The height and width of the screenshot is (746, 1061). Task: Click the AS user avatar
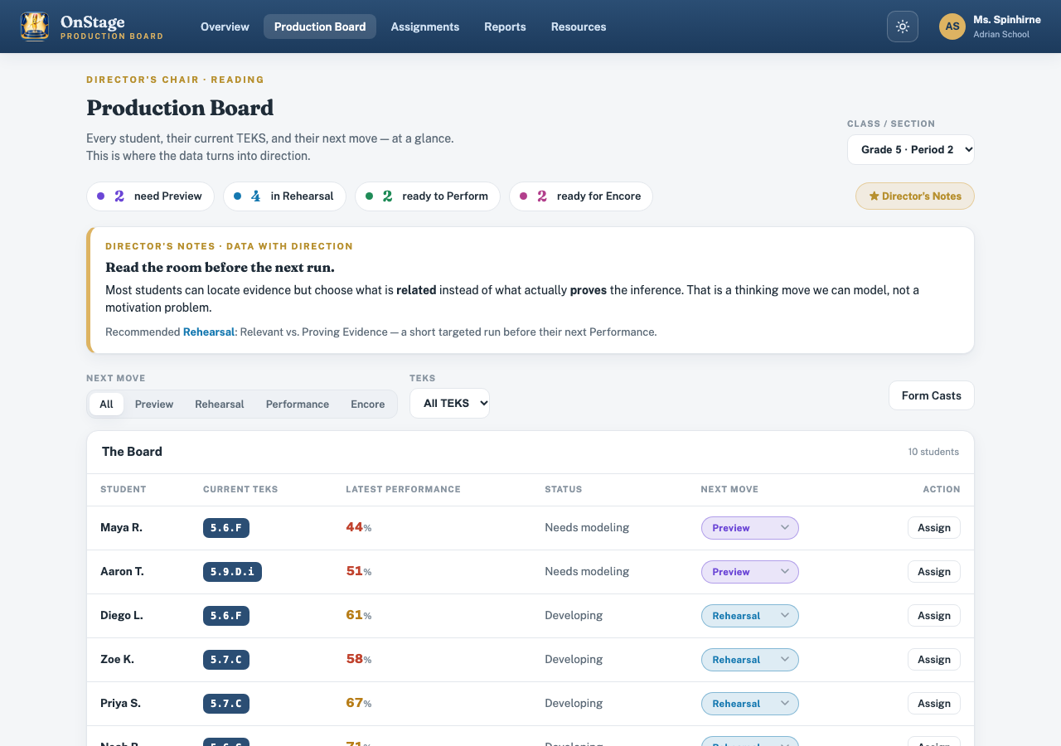(x=952, y=27)
